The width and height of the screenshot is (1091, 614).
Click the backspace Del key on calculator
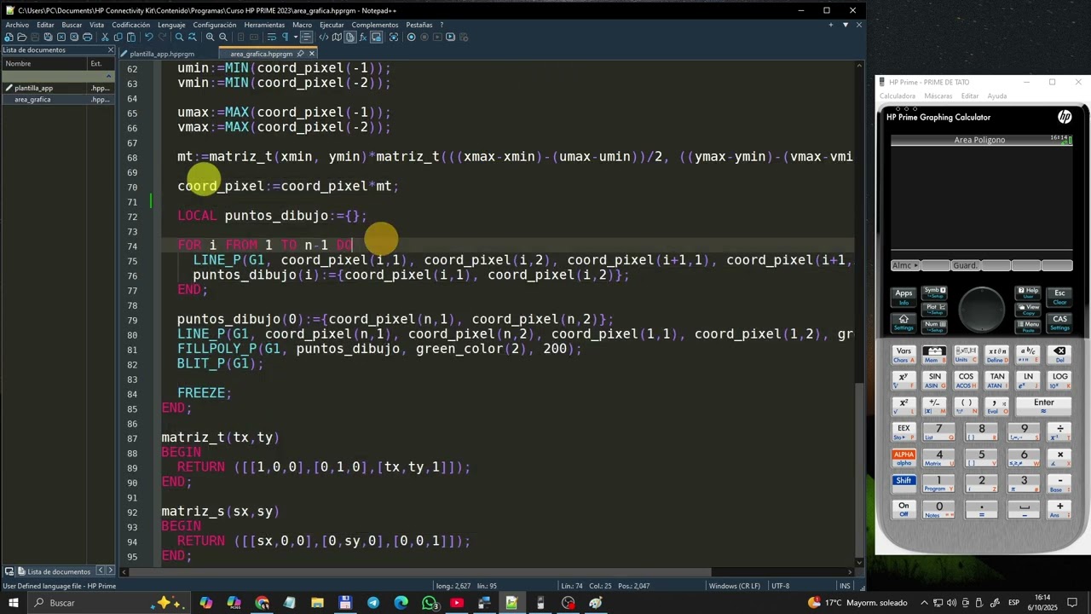click(x=1059, y=354)
